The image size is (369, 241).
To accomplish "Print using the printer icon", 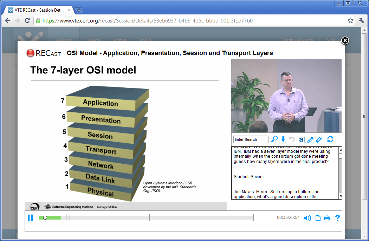I will 327,218.
